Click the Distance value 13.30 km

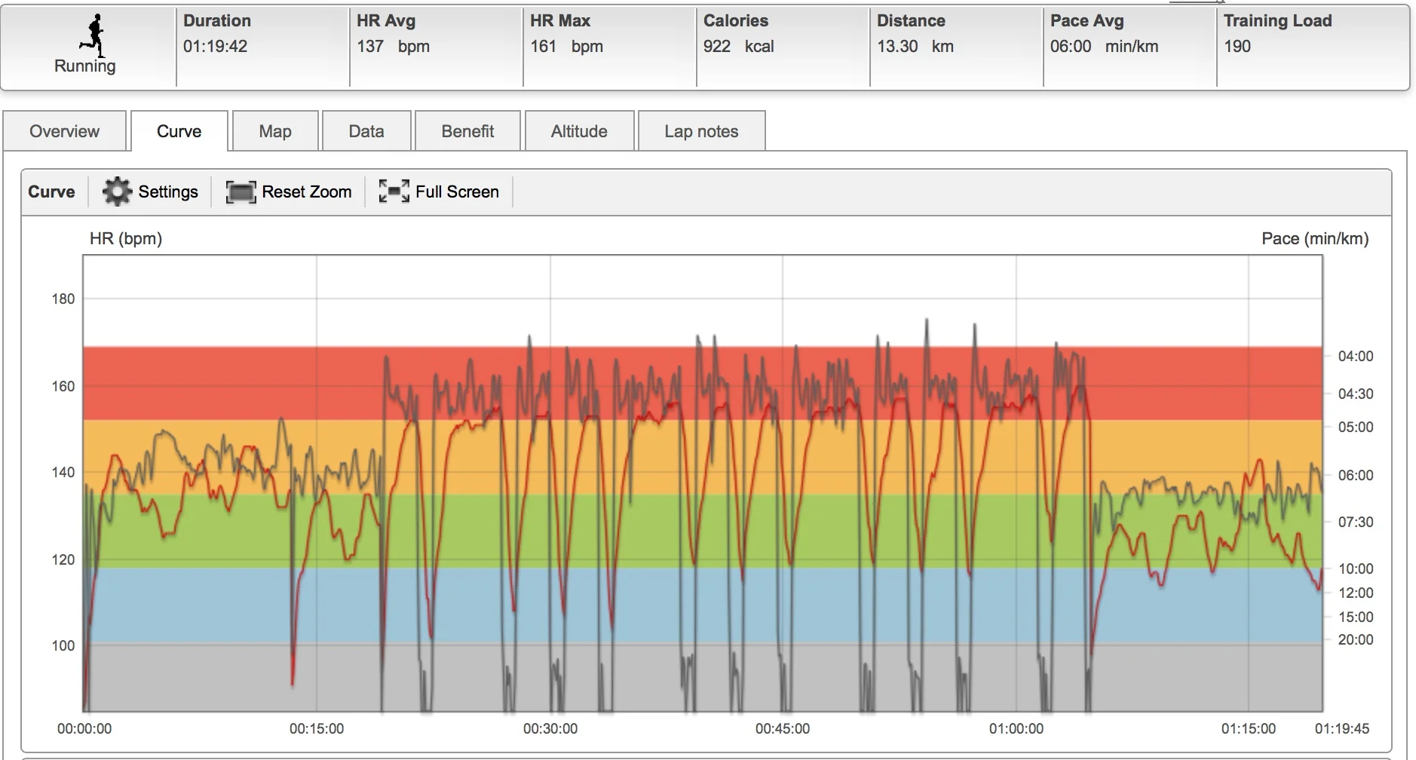tap(915, 46)
